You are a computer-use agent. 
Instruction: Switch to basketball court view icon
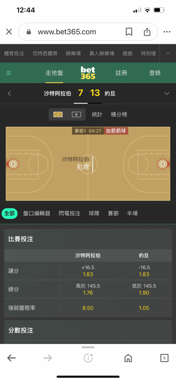(x=58, y=114)
